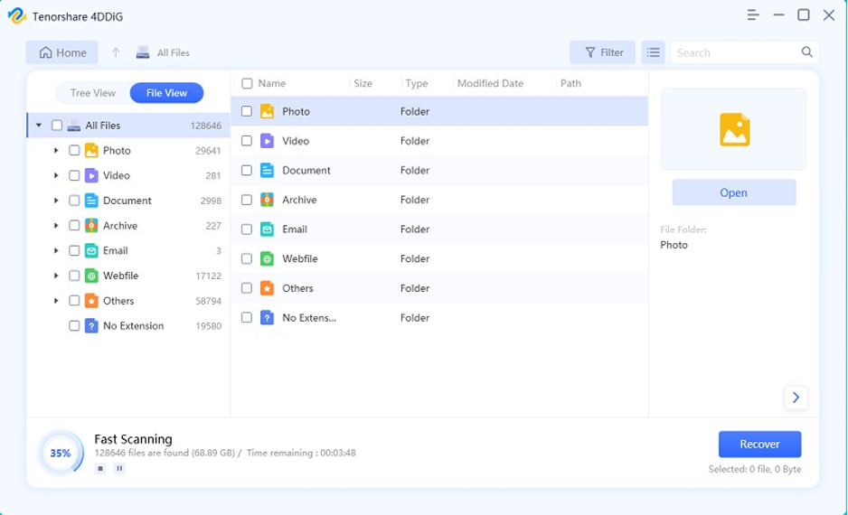Click the search magnifier icon
848x515 pixels.
(807, 52)
